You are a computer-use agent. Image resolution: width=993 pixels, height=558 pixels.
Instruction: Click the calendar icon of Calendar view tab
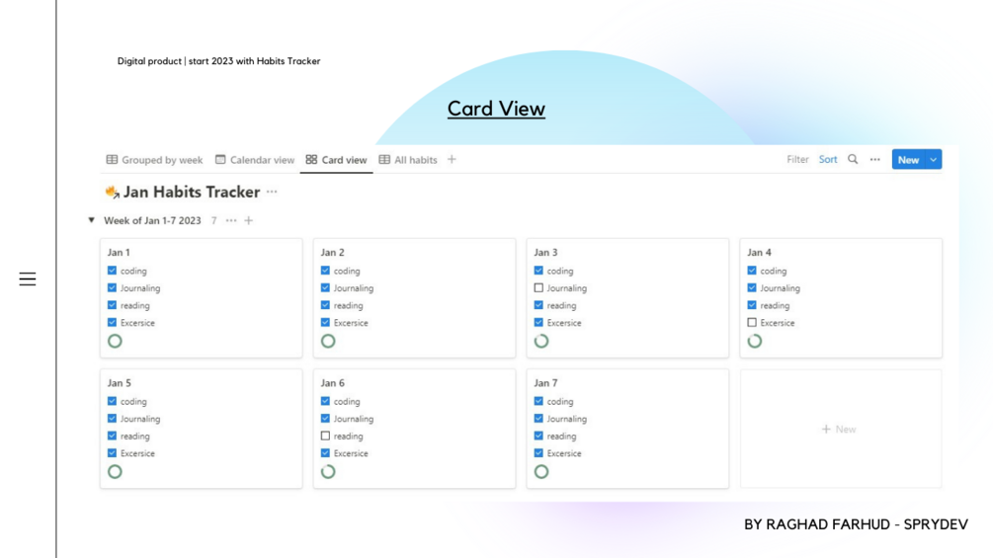(220, 159)
